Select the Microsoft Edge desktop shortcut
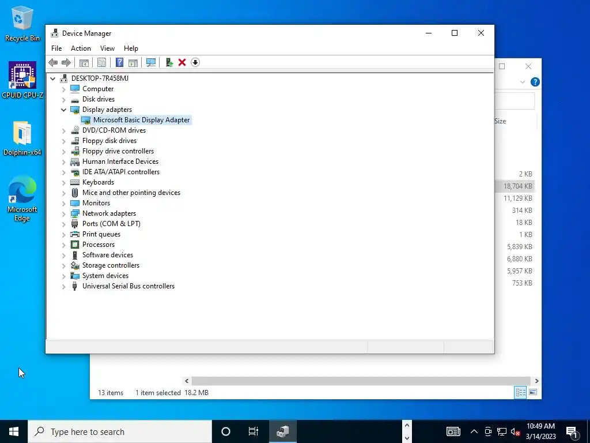The image size is (590, 443). (x=22, y=199)
